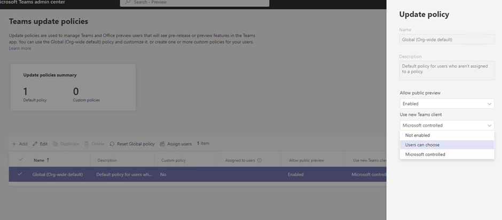Click the search magnifier icon
The image size is (502, 220).
tap(128, 3)
